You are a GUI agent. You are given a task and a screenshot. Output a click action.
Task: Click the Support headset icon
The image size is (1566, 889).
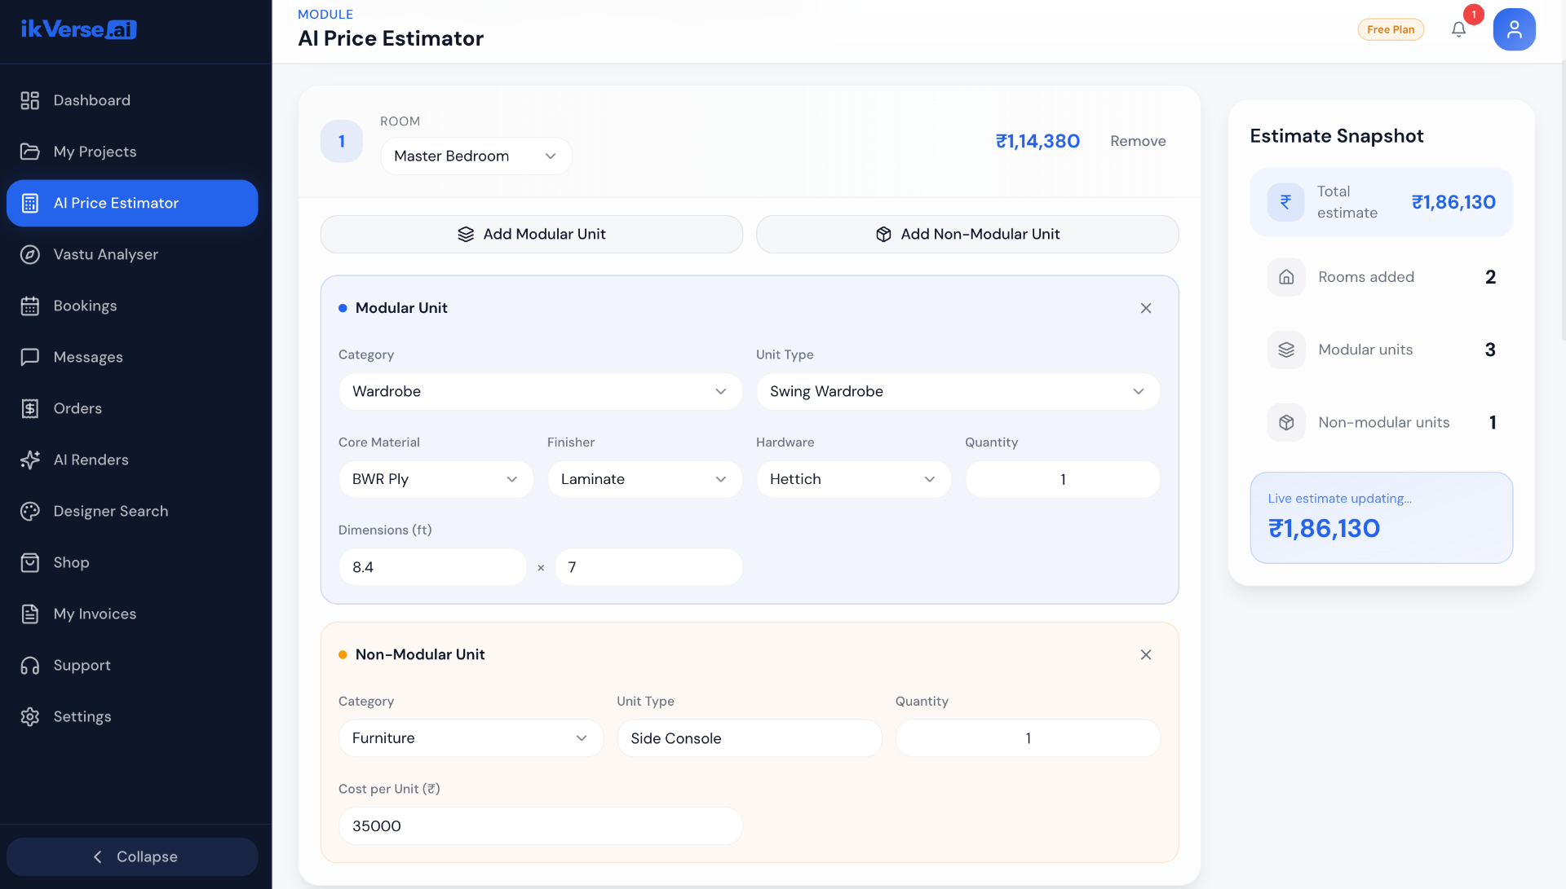click(x=30, y=665)
